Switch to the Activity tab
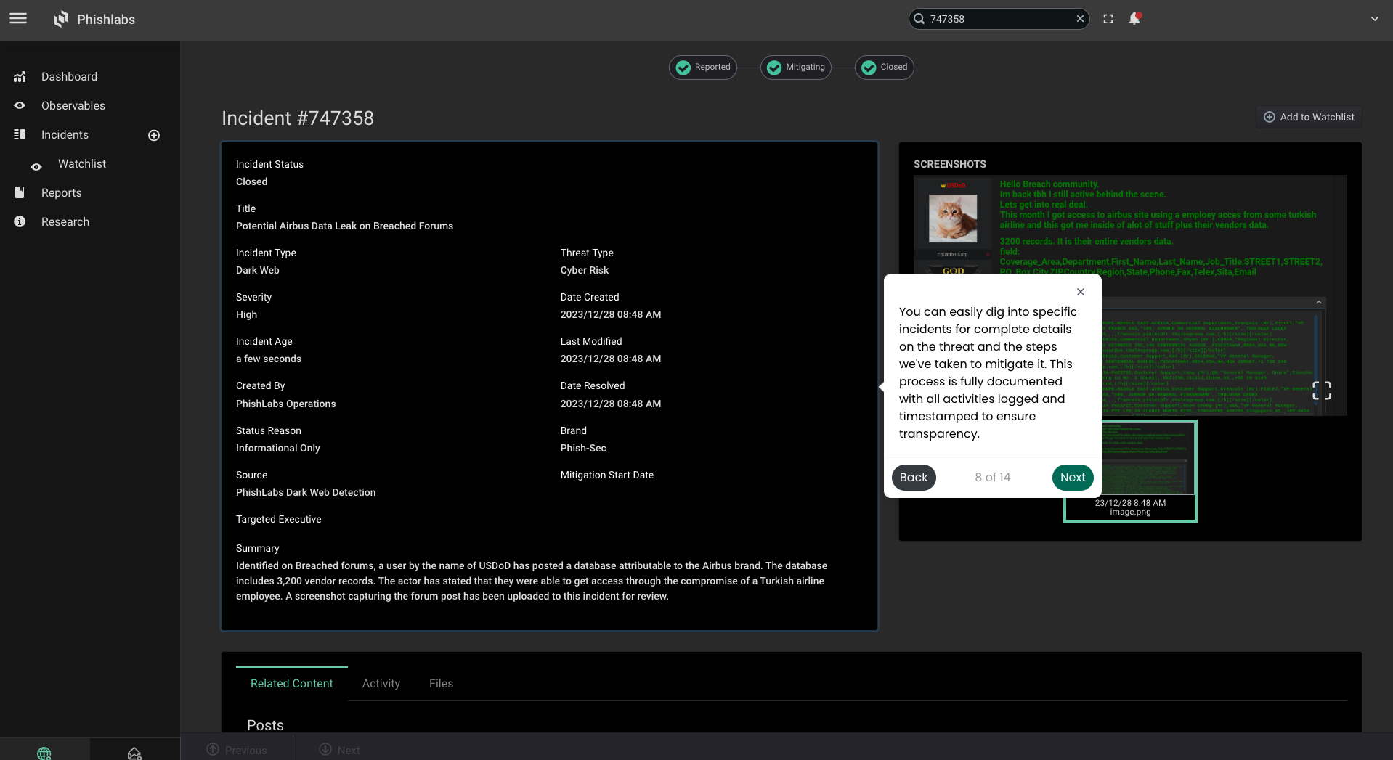The width and height of the screenshot is (1393, 760). pos(381,684)
